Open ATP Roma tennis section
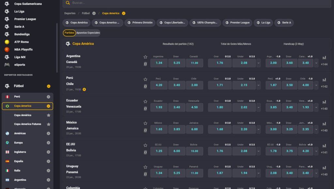 (x=7, y=42)
